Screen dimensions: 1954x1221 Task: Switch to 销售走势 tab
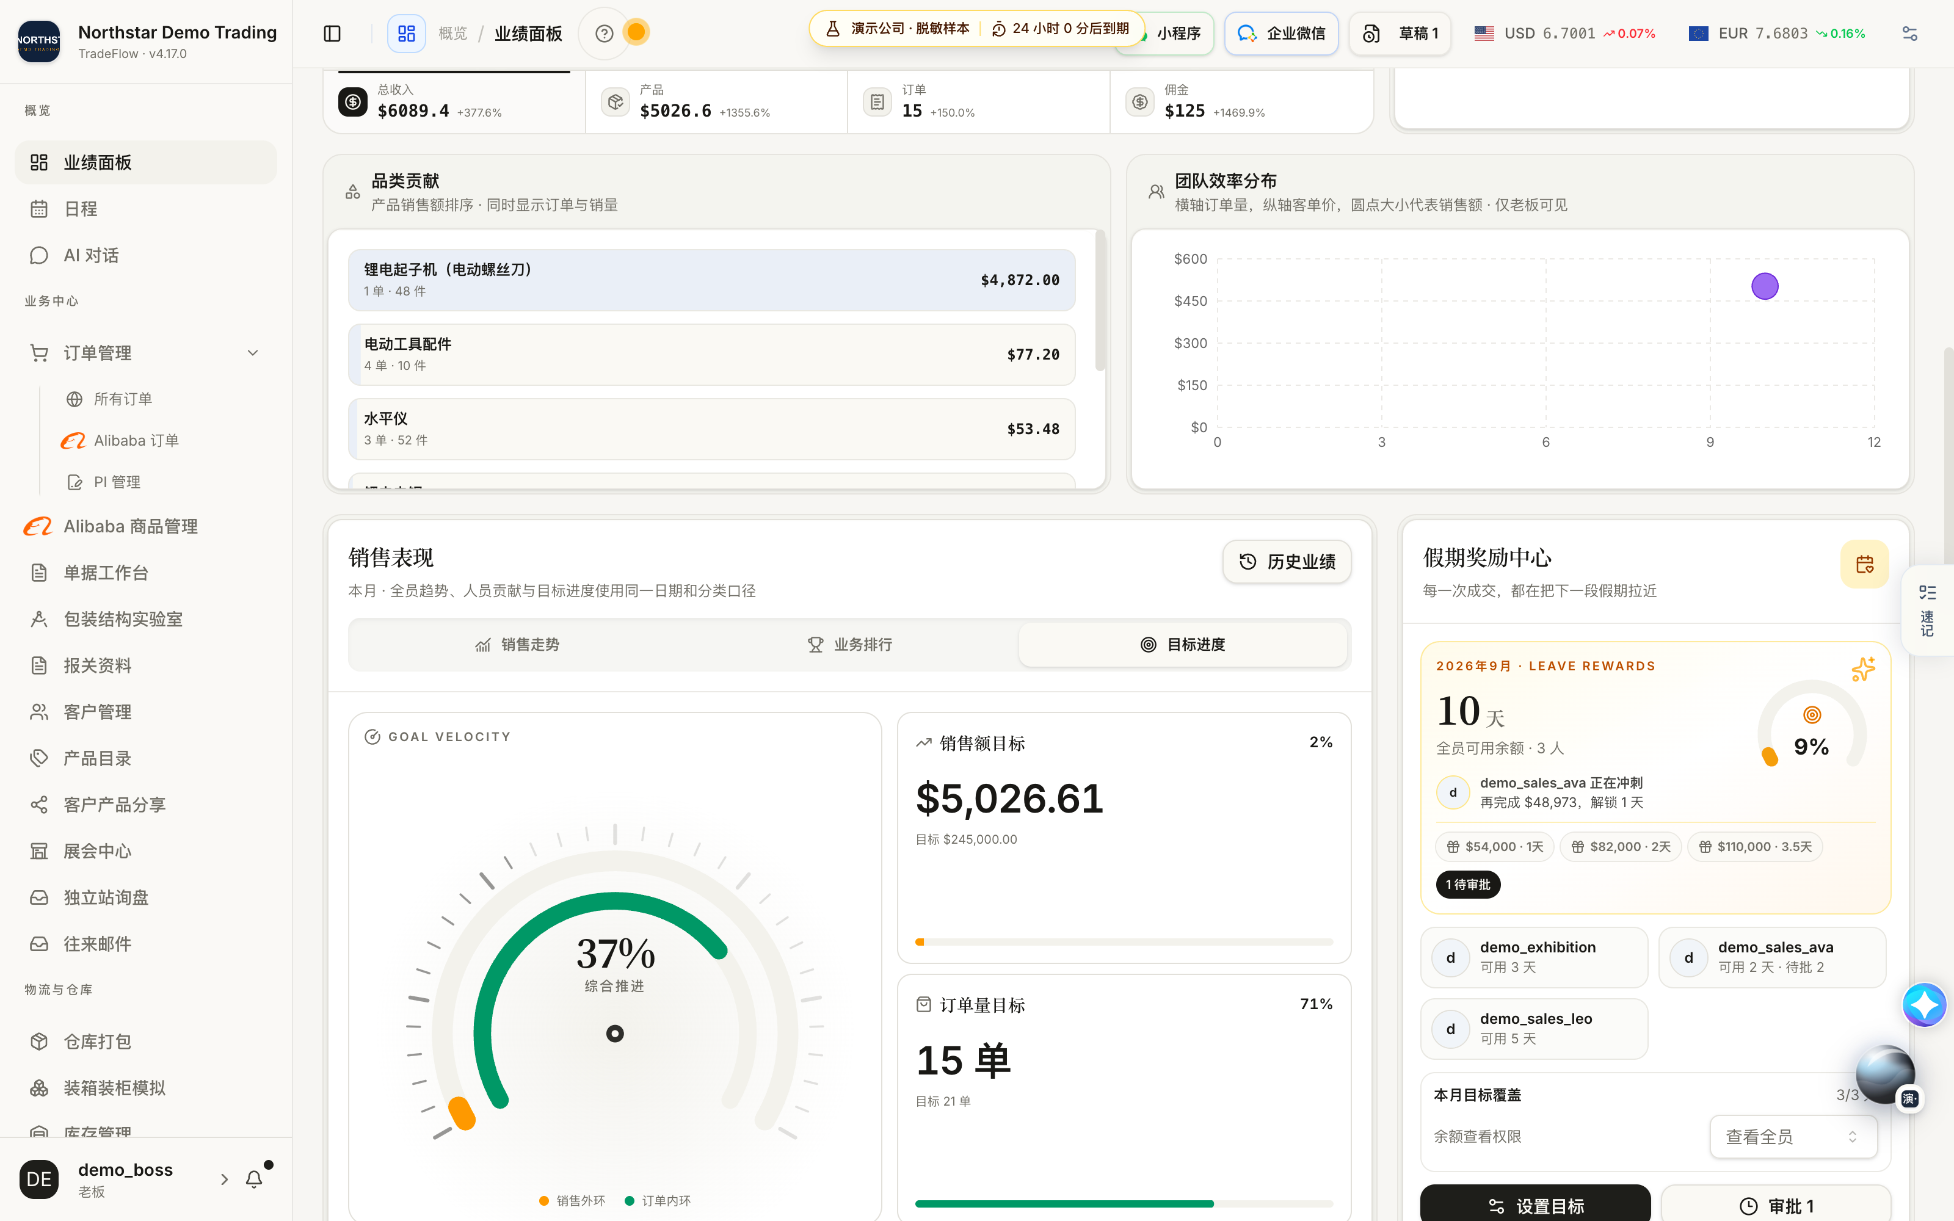[518, 645]
